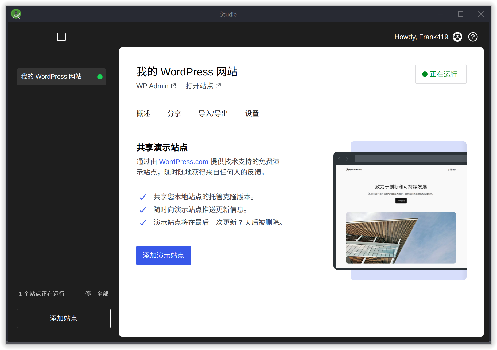497x350 pixels.
Task: Click the checkmark beside 共享您本地站点的托管克隆版本
Action: [143, 197]
